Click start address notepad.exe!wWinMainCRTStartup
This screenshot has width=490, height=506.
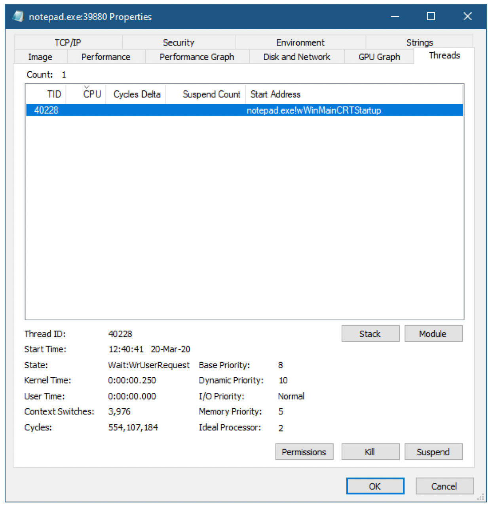[314, 110]
